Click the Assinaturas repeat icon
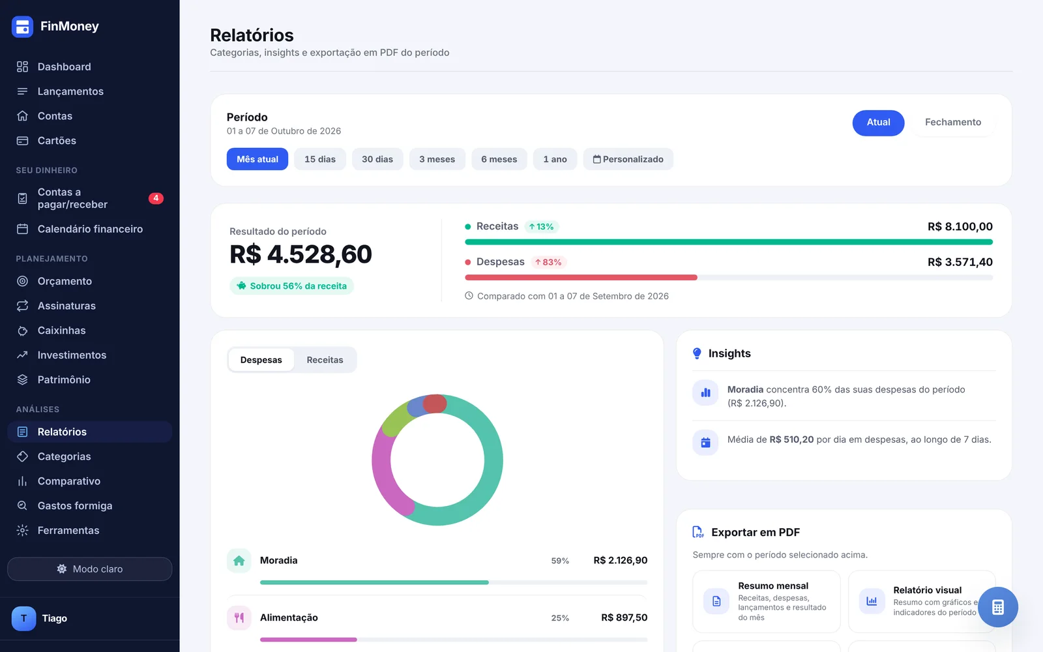Screen dimensions: 1043x652 [x=22, y=306]
